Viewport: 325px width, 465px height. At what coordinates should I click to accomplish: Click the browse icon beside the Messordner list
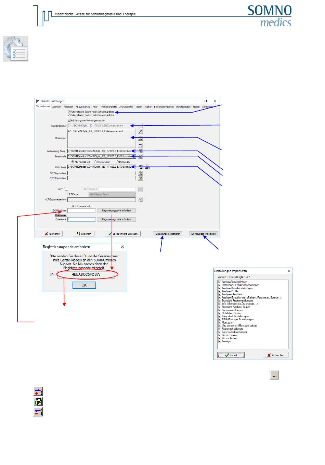click(x=140, y=138)
